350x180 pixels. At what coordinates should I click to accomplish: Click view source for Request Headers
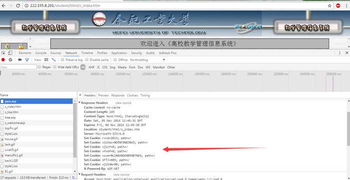pyautogui.click(x=121, y=175)
